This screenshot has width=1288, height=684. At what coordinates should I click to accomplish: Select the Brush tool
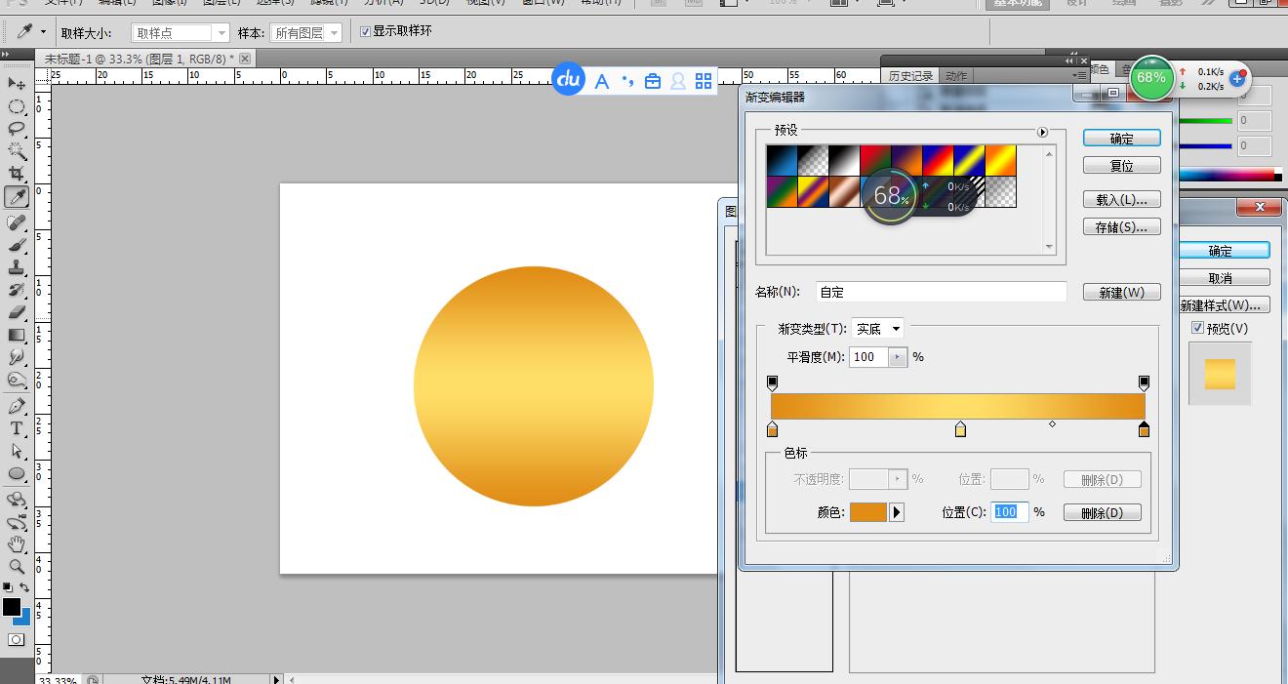[x=14, y=244]
